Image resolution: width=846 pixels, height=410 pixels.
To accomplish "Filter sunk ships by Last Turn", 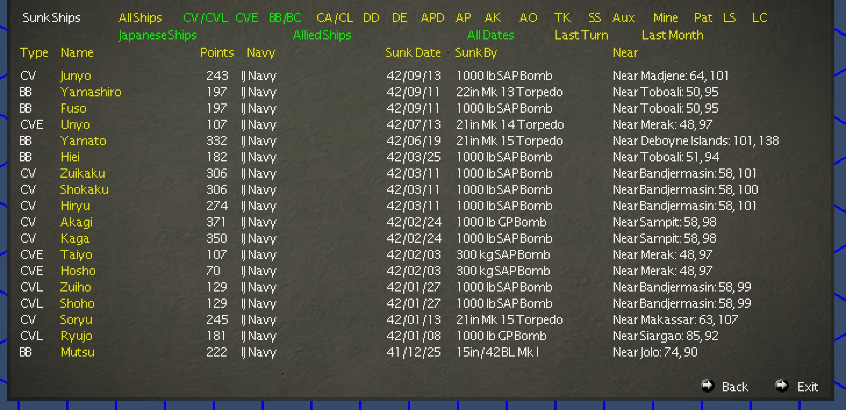I will [x=581, y=35].
